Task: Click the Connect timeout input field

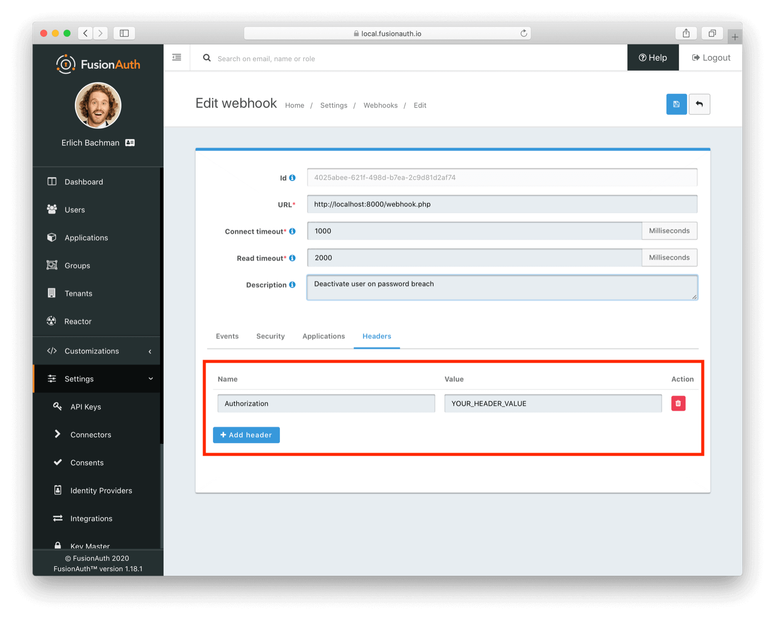Action: tap(475, 231)
